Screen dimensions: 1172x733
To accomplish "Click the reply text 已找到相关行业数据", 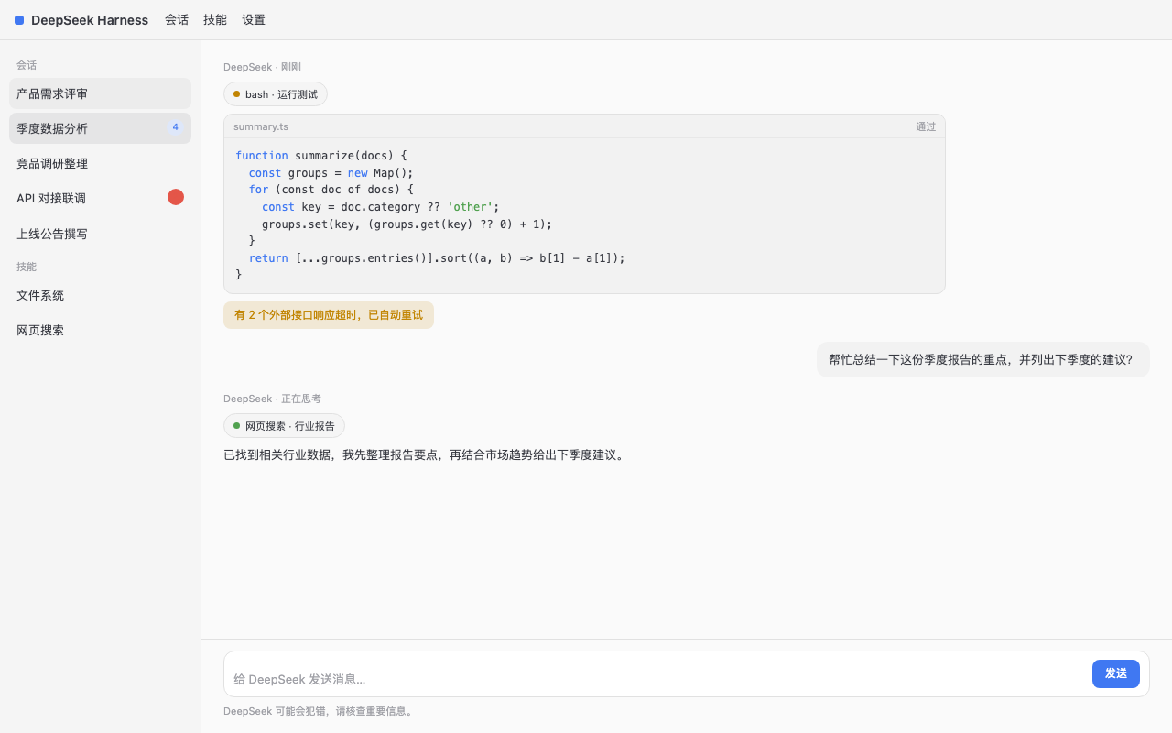I will [426, 454].
